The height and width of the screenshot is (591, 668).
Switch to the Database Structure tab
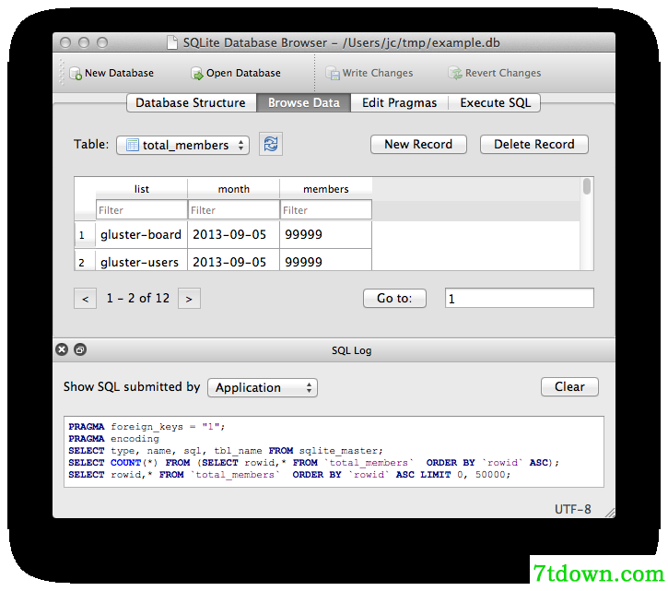coord(192,102)
